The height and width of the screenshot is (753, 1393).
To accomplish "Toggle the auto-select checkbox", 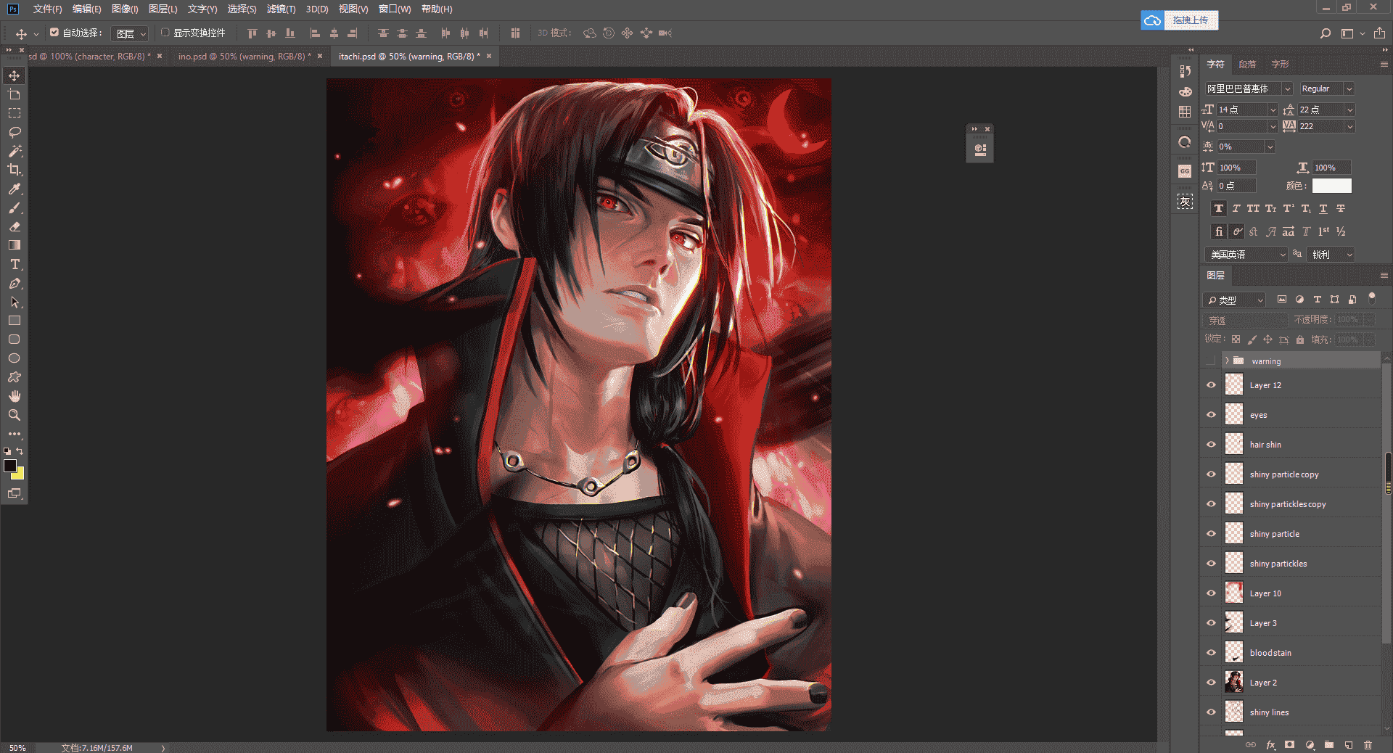I will [54, 33].
